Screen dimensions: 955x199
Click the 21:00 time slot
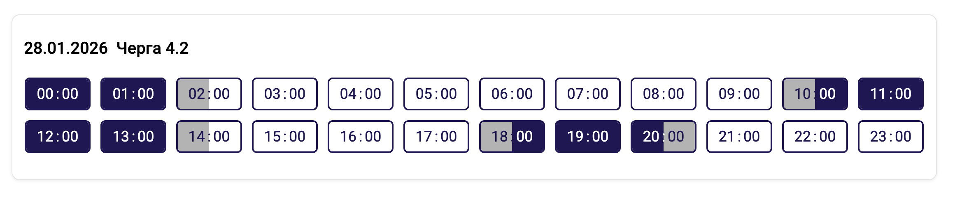(739, 137)
